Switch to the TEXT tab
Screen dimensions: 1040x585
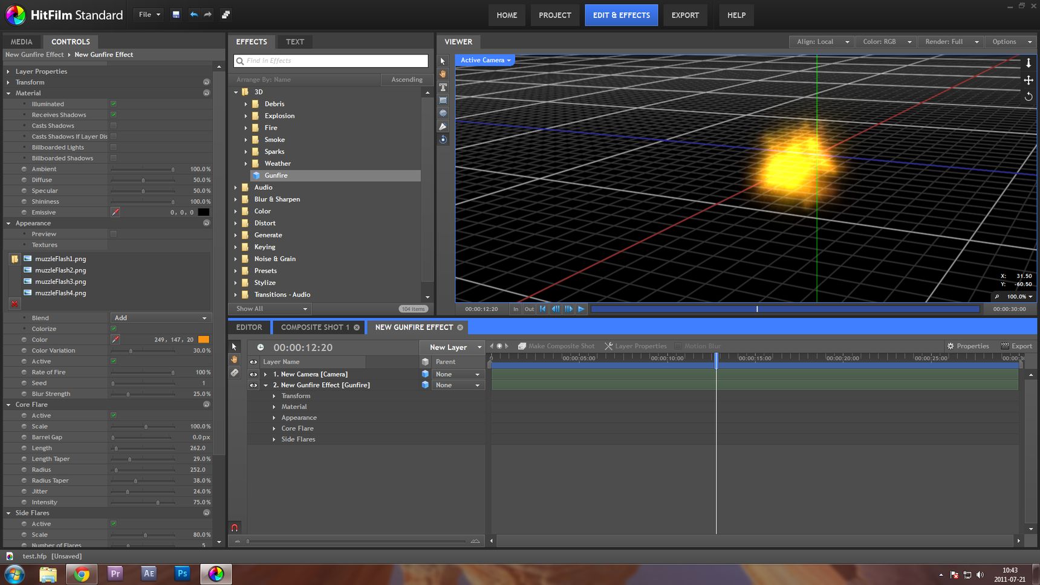point(295,42)
